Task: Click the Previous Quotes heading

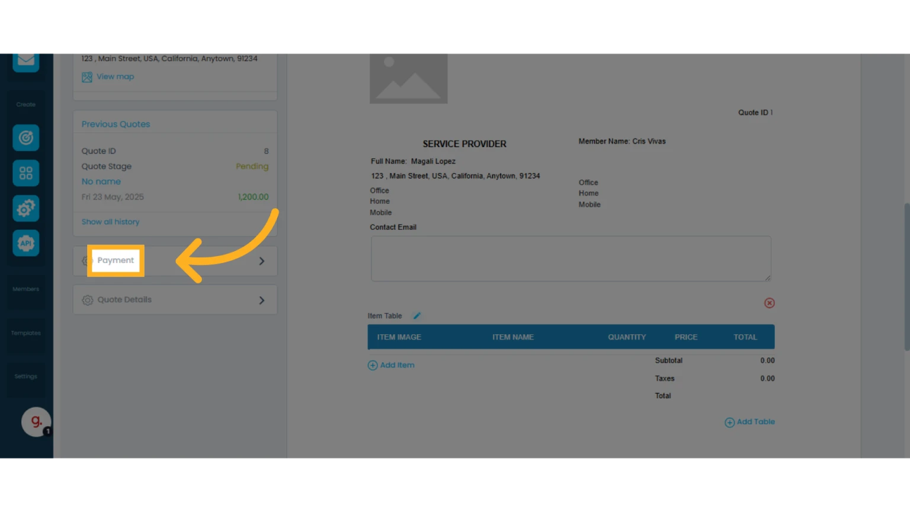Action: (116, 124)
